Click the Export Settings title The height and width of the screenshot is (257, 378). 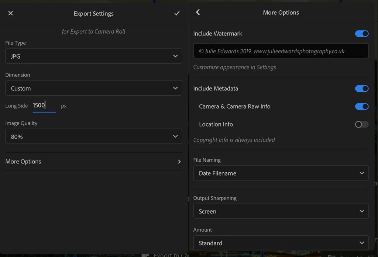pyautogui.click(x=93, y=14)
